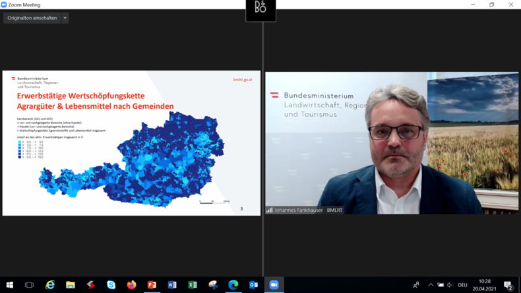This screenshot has width=521, height=293.
Task: Select Johannes Fankhauser's video tile
Action: point(392,143)
